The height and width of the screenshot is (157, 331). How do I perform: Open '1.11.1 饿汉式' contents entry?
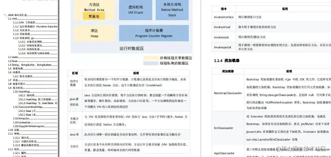pos(35,138)
